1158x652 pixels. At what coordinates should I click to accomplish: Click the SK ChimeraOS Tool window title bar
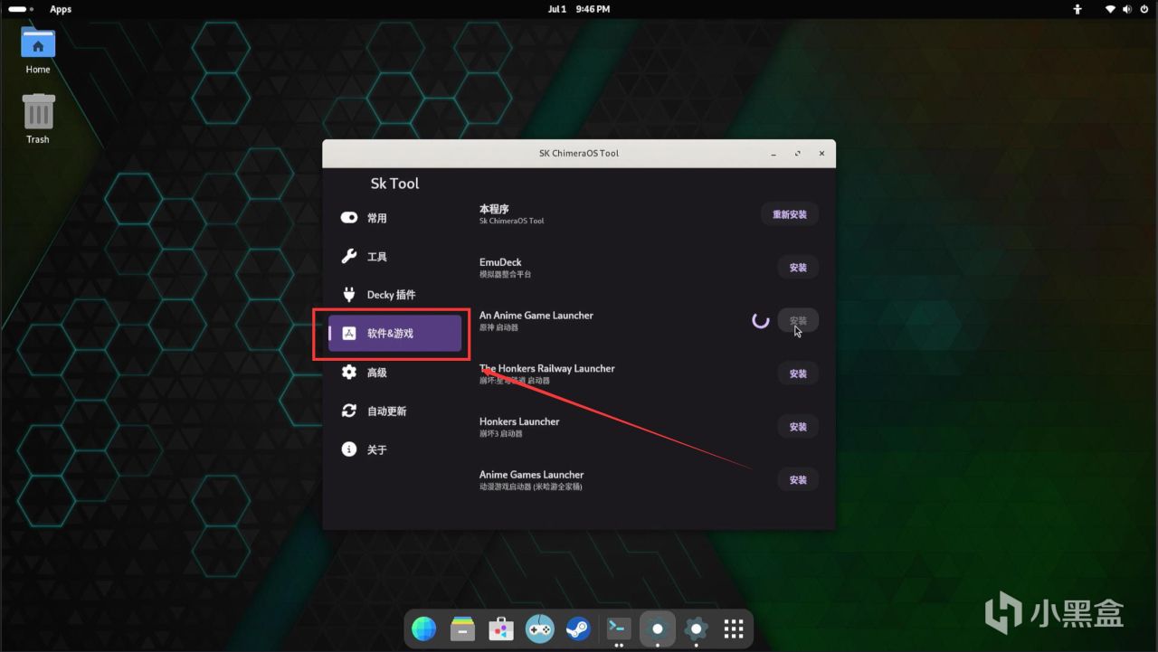coord(579,153)
